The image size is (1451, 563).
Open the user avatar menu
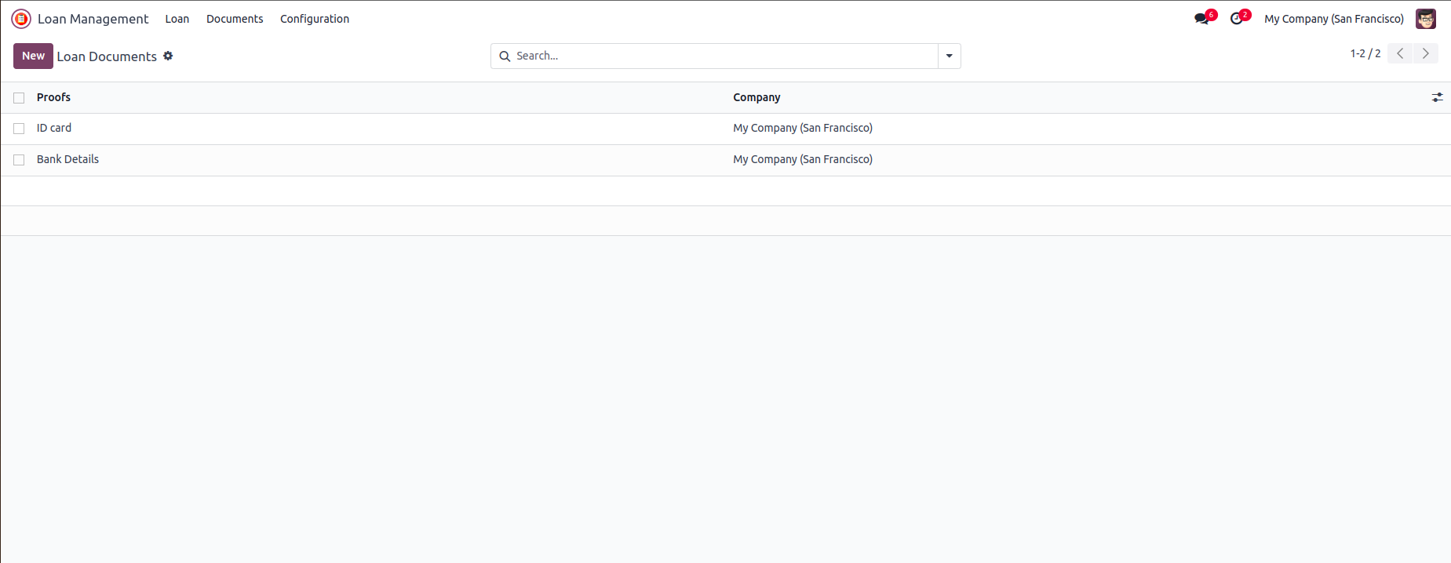(1426, 19)
